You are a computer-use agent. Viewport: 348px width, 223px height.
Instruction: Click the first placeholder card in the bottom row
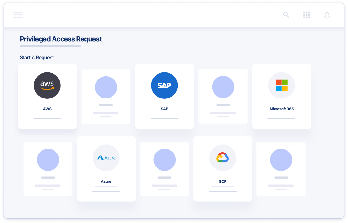coord(48,169)
